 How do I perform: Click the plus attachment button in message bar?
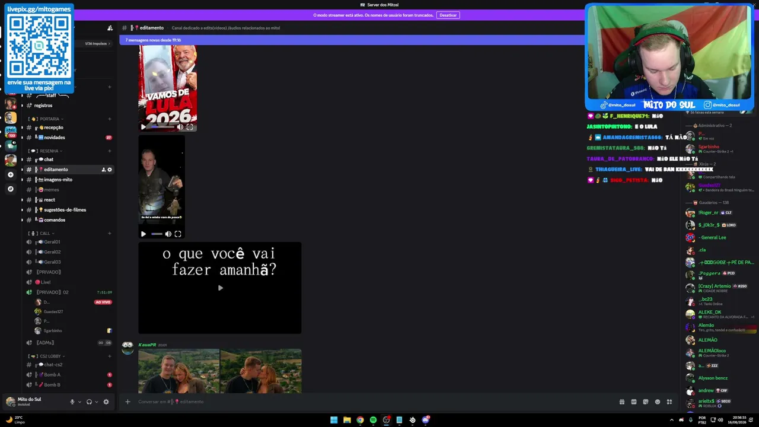click(127, 401)
